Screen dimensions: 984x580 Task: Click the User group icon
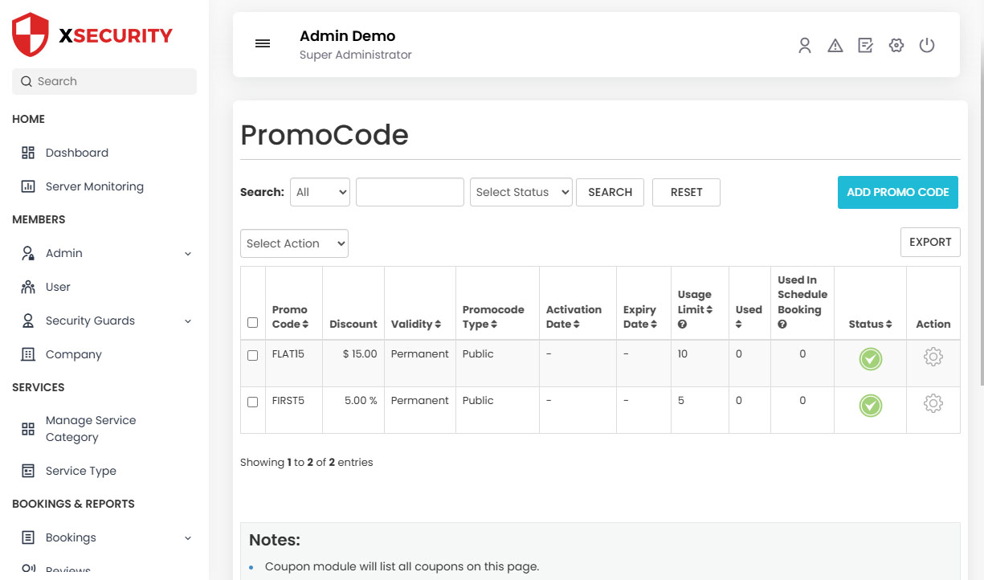[x=28, y=287]
